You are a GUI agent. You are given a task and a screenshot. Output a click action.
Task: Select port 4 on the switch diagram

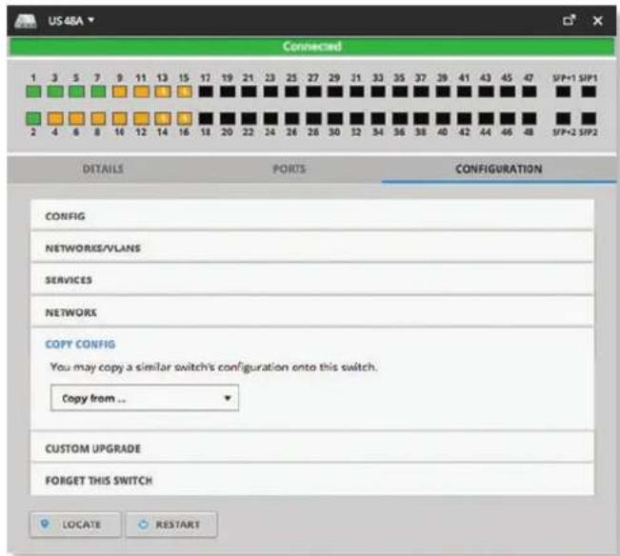55,118
